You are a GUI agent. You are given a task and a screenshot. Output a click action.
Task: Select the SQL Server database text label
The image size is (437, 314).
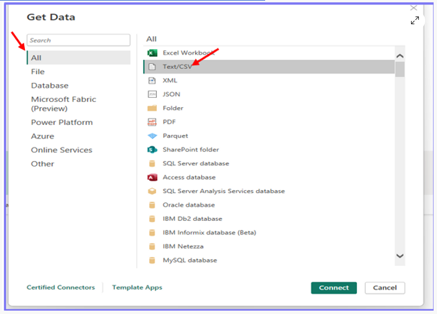(196, 163)
